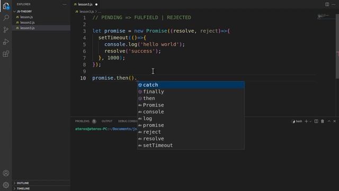Click the new terminal plus icon

coord(306,121)
